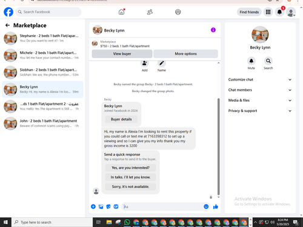Click the chat messages vertical scrollbar
Viewport: 303px width, 227px height.
coord(218,146)
